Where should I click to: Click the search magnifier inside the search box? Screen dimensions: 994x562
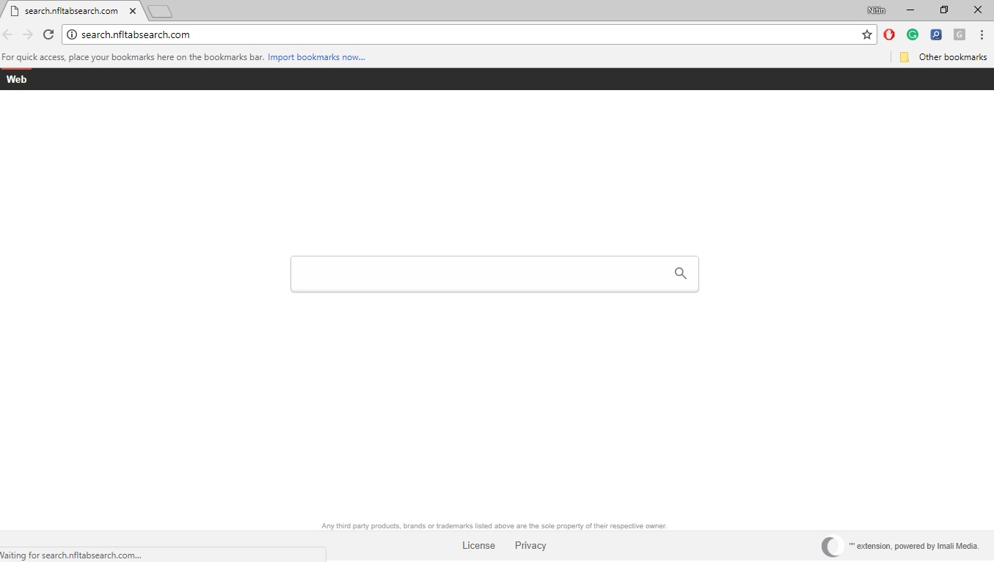click(680, 273)
